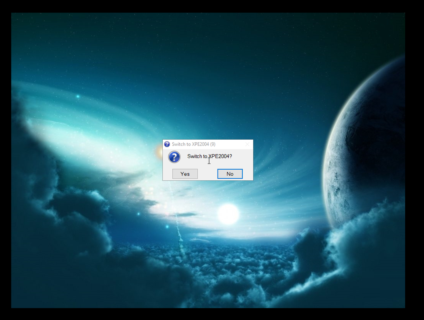This screenshot has width=424, height=320.
Task: Click the small question icon in the title bar
Action: [167, 144]
